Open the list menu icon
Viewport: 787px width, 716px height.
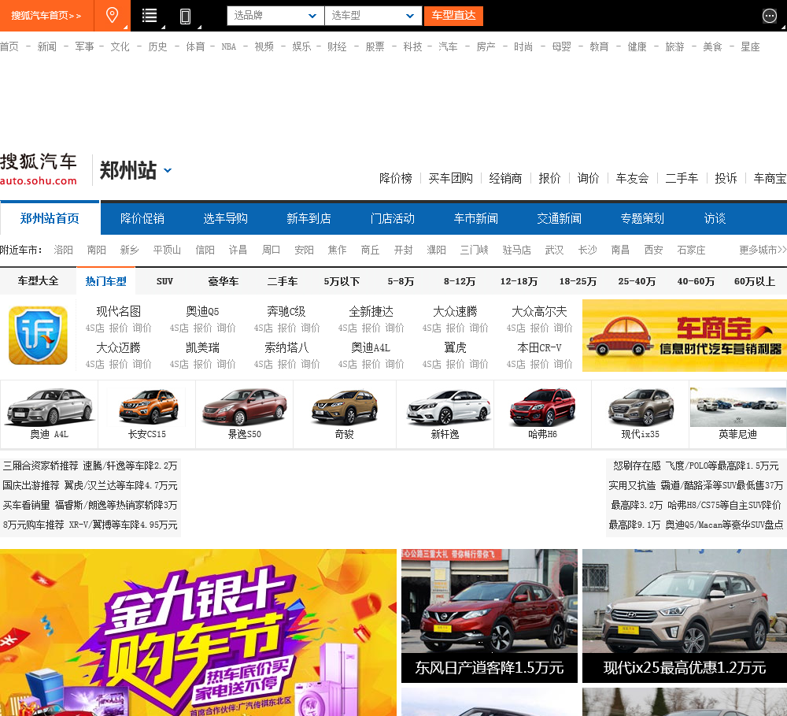click(150, 16)
